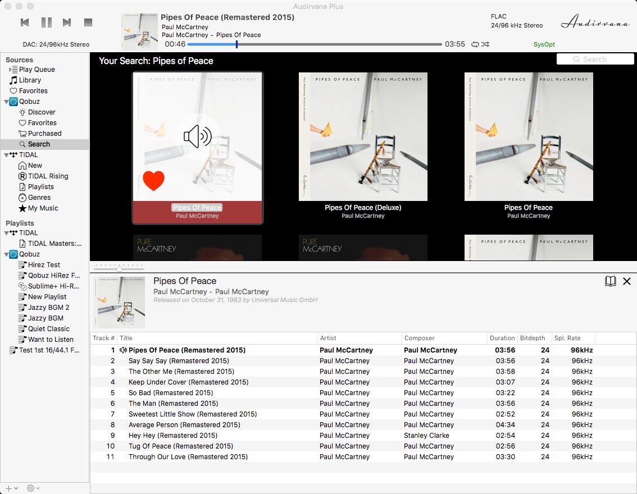Select track Sweetest Little Show

point(363,414)
